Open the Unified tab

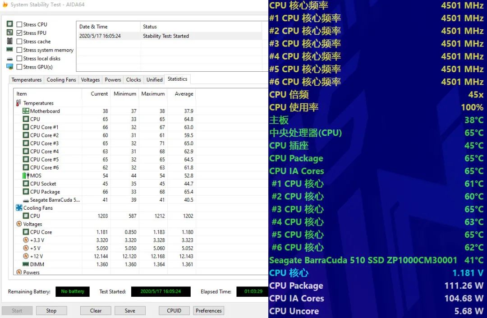pyautogui.click(x=154, y=80)
